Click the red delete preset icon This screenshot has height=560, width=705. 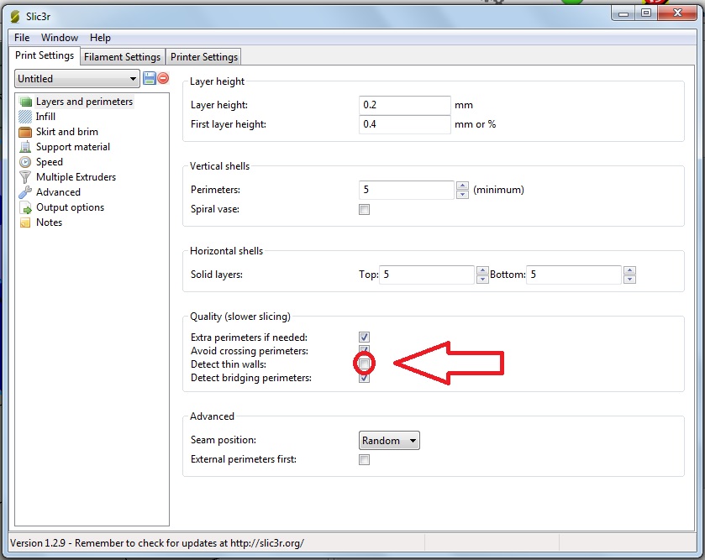pos(163,79)
